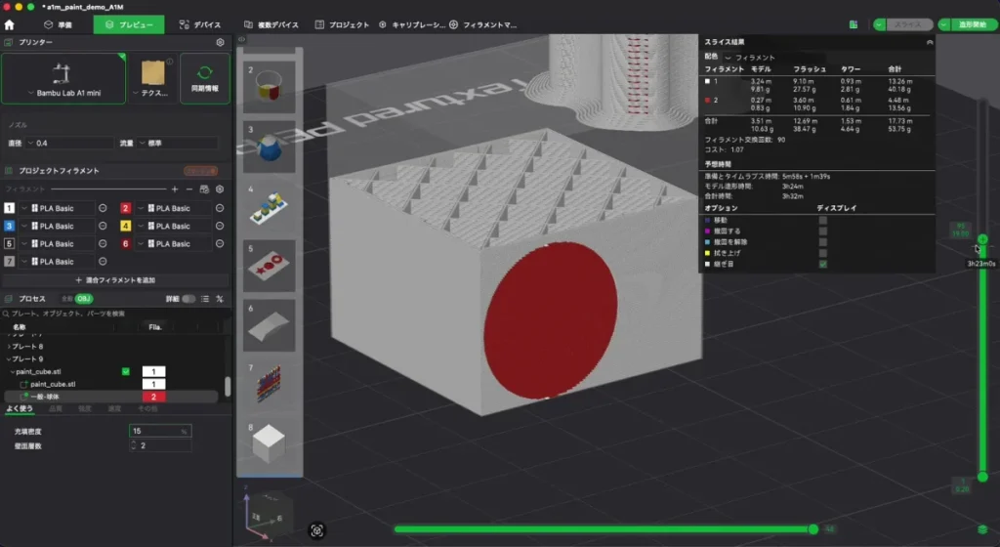Go to the home screen icon
Image resolution: width=1000 pixels, height=547 pixels.
[9, 24]
